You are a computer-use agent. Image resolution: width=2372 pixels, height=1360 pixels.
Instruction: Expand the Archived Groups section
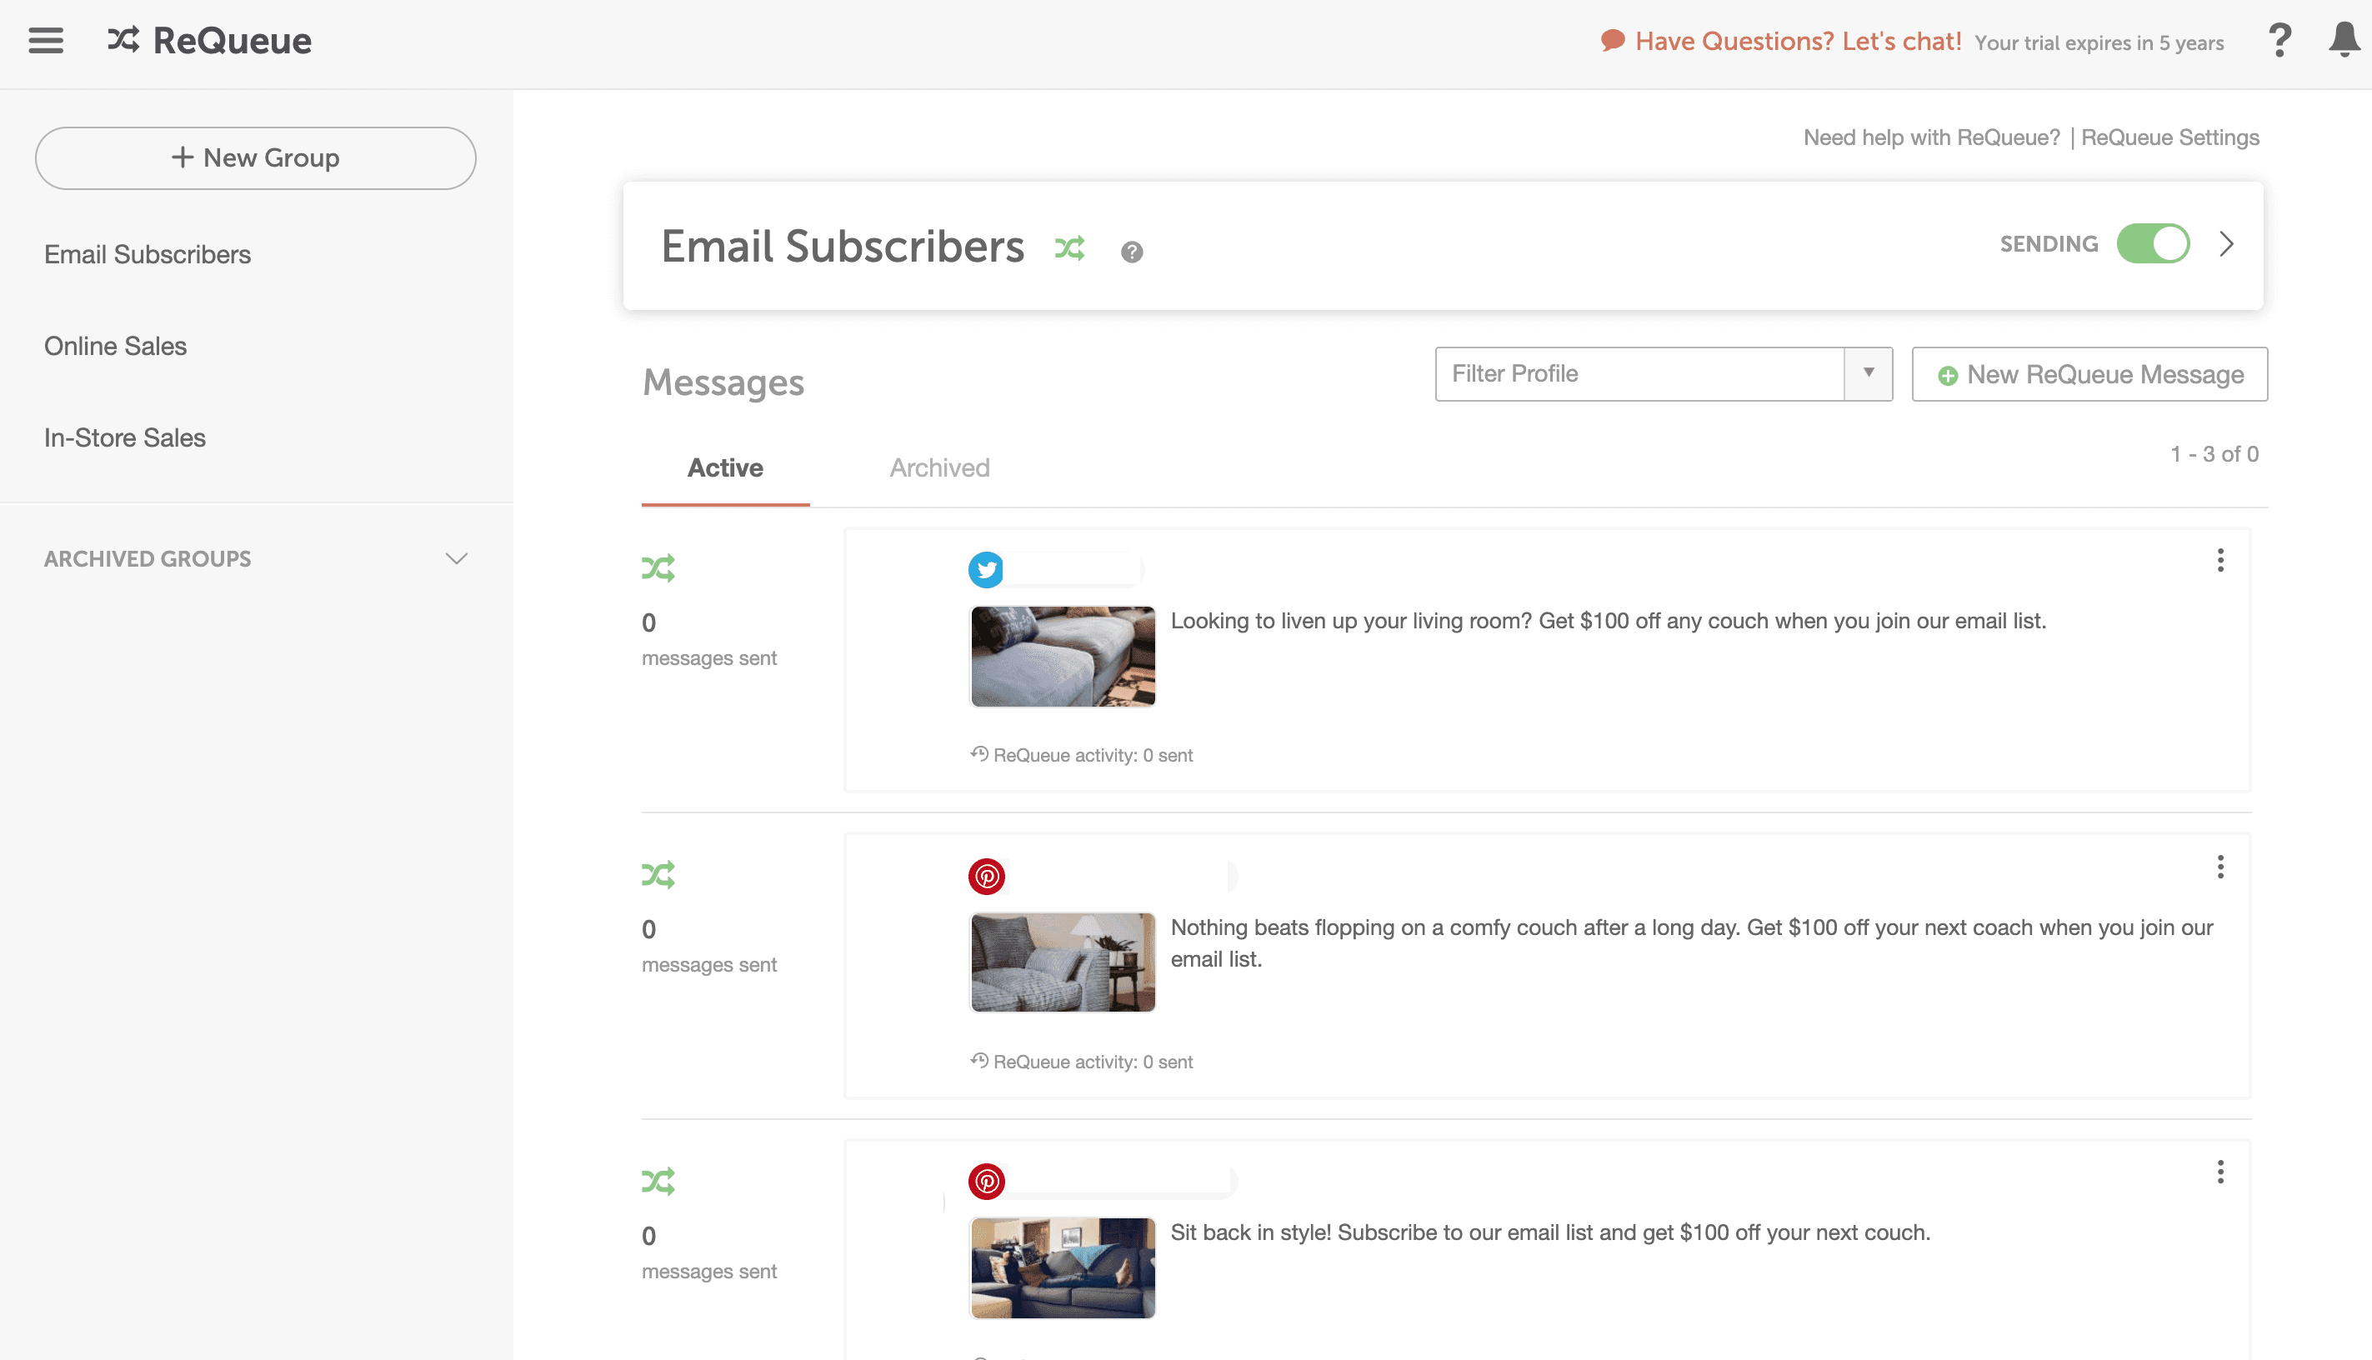pyautogui.click(x=456, y=558)
